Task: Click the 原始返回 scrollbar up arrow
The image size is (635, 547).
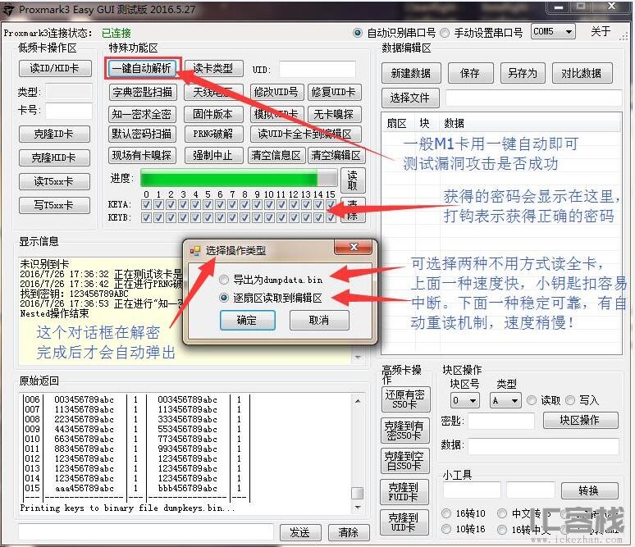Action: (358, 401)
